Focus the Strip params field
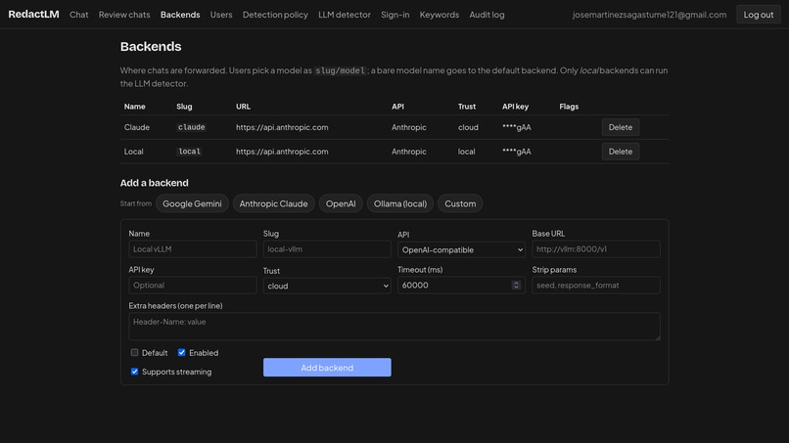This screenshot has height=443, width=789. [596, 286]
